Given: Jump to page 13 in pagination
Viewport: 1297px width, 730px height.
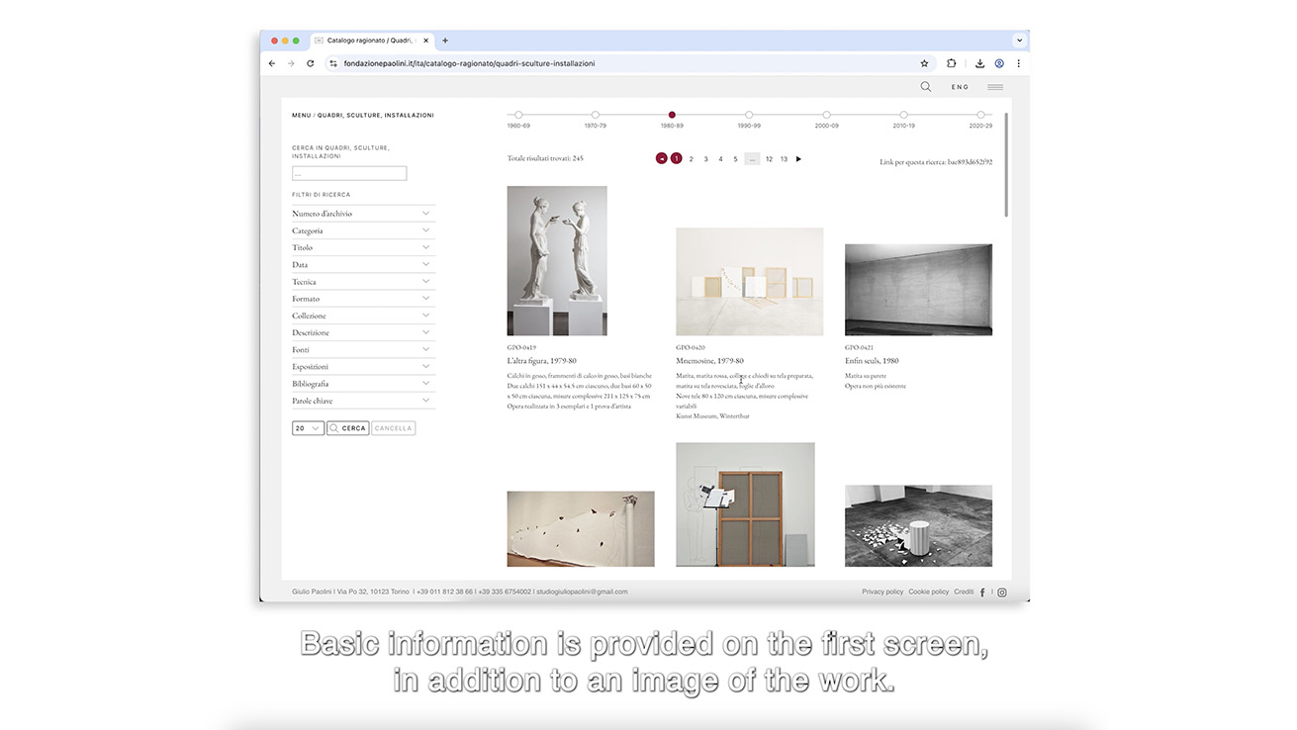Looking at the screenshot, I should (x=784, y=158).
